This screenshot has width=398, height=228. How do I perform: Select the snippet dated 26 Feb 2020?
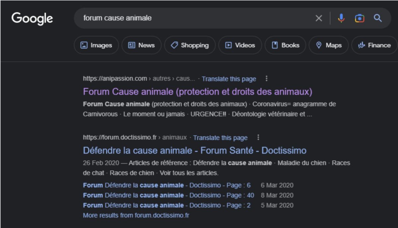(x=217, y=168)
